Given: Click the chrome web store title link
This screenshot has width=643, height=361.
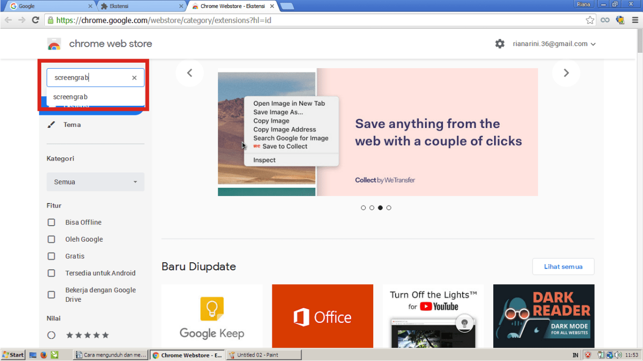Looking at the screenshot, I should (111, 44).
